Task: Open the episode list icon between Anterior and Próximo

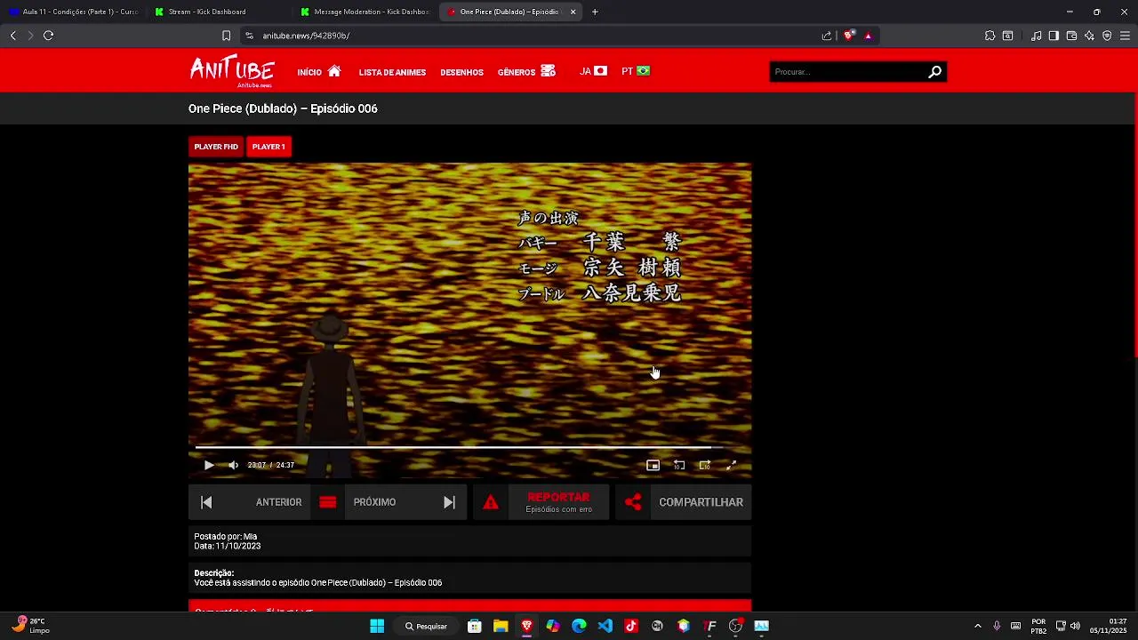Action: (x=327, y=502)
